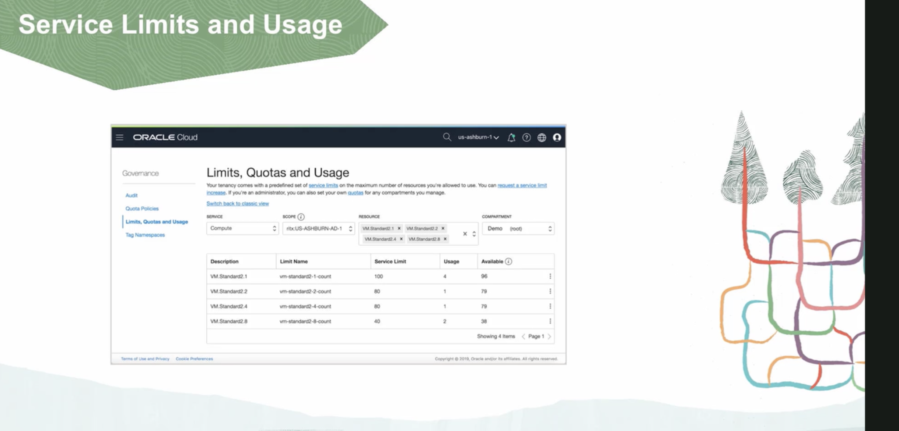Screen dimensions: 899x431
Task: Click the Scope info icon
Action: (301, 217)
